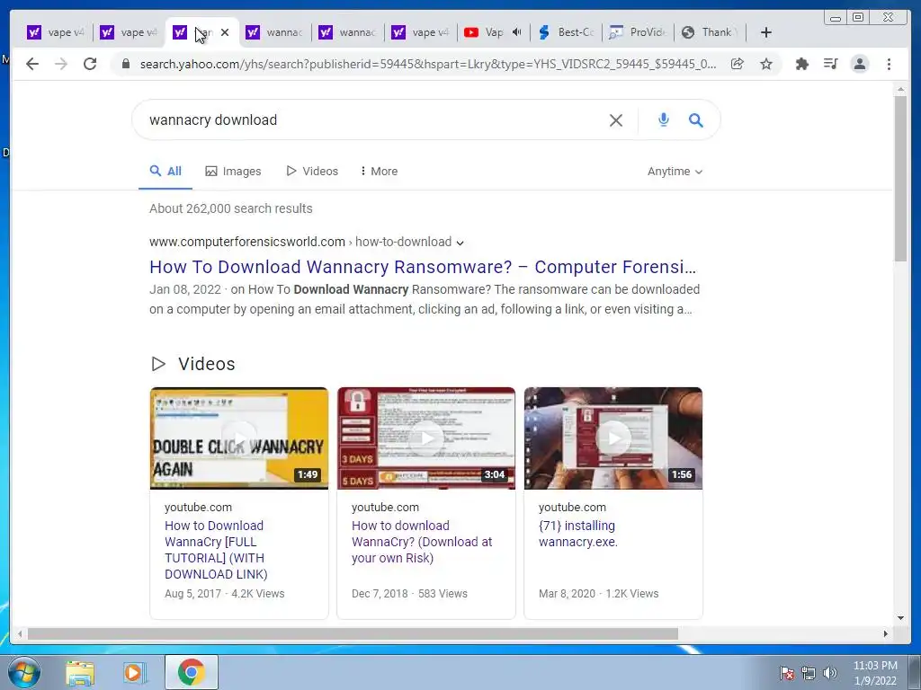The height and width of the screenshot is (690, 921).
Task: Select the All search results filter
Action: [x=165, y=172]
